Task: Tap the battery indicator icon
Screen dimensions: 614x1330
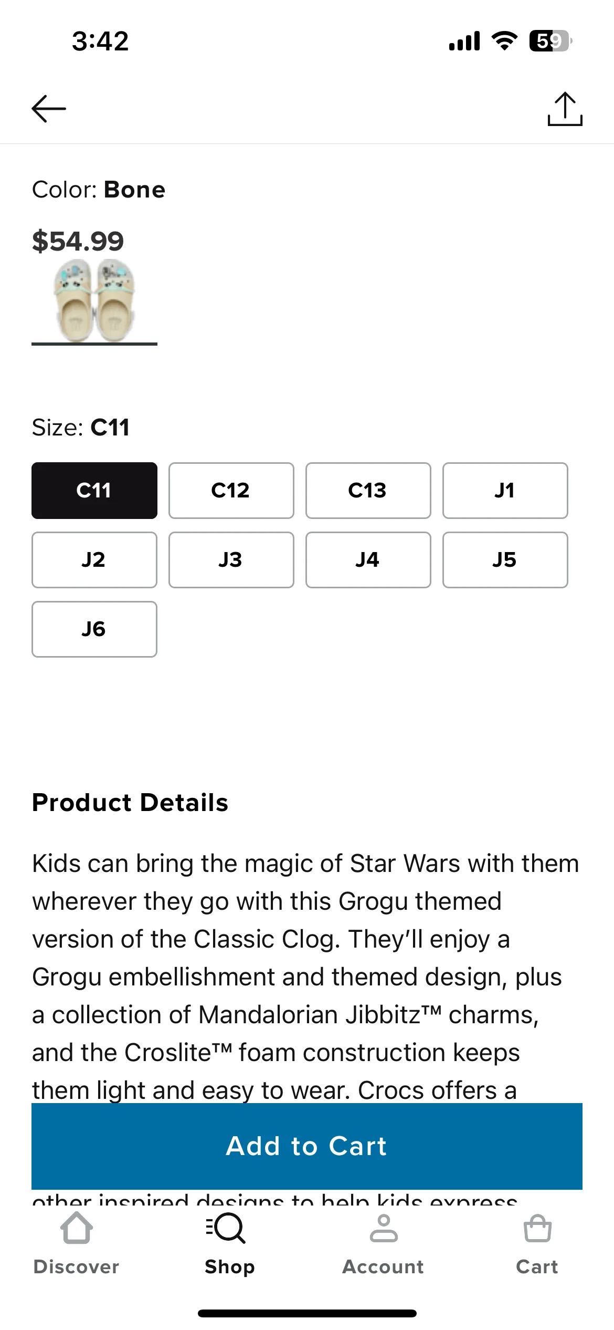Action: (551, 40)
